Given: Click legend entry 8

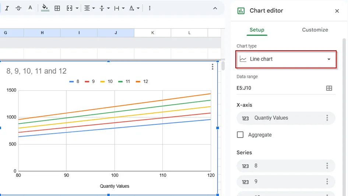Looking at the screenshot, I should tap(74, 81).
